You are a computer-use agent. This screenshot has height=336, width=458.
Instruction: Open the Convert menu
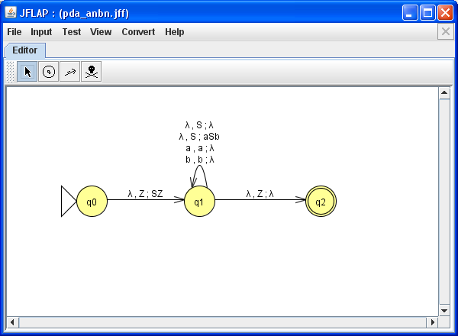point(138,32)
